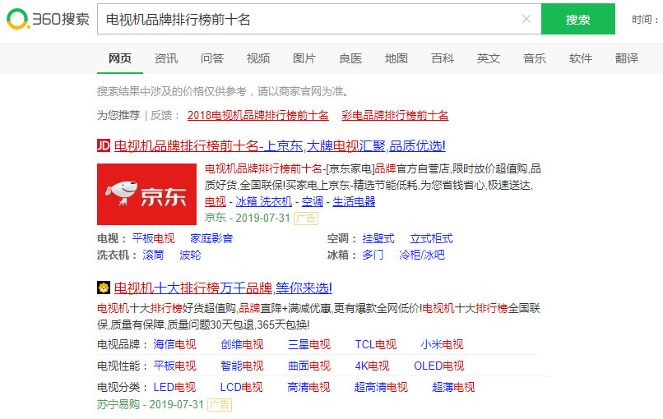Open the 超高清电视 link
Screen dimensions: 663x419
381,387
